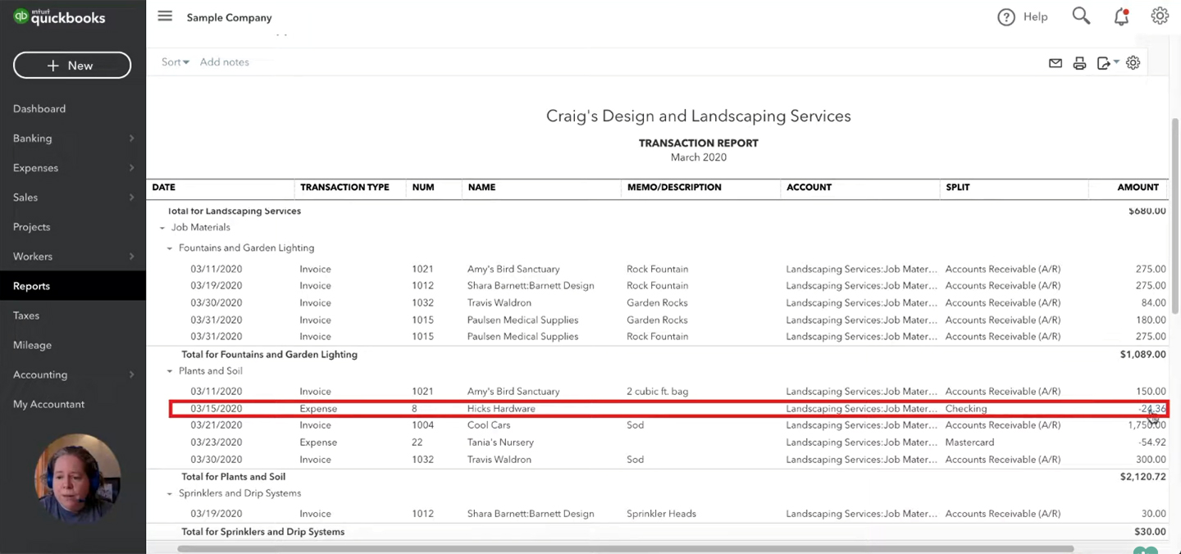Open the Sort dropdown

coord(176,62)
